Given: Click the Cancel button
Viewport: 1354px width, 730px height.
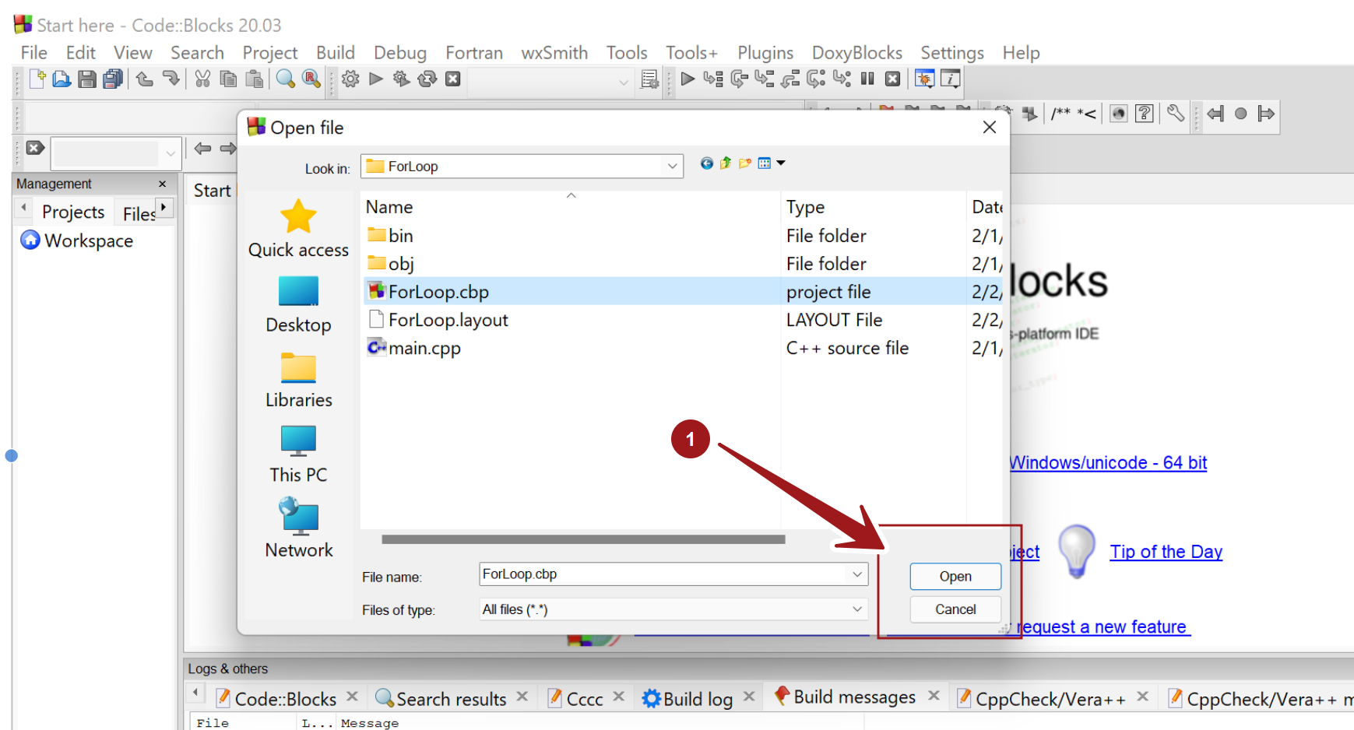Looking at the screenshot, I should point(955,609).
